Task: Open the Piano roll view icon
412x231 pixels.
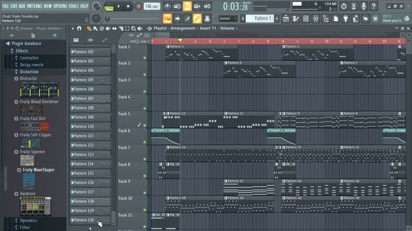Action: [x=296, y=19]
